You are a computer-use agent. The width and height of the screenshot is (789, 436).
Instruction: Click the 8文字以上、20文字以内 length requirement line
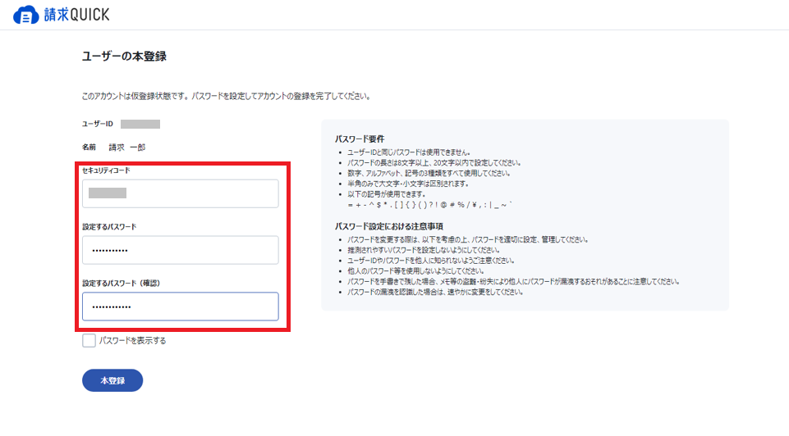point(434,163)
